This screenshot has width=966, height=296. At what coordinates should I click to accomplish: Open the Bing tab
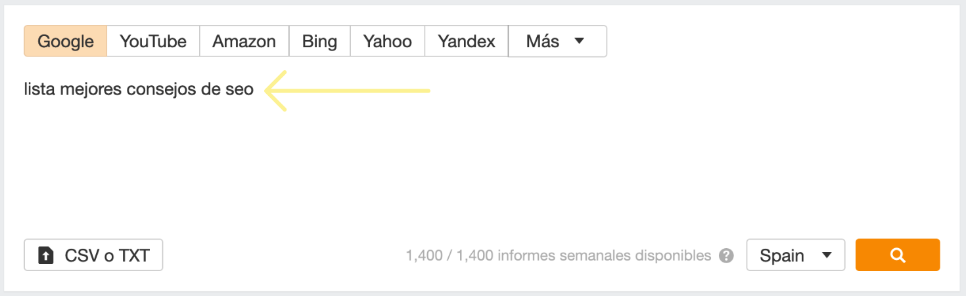[319, 41]
